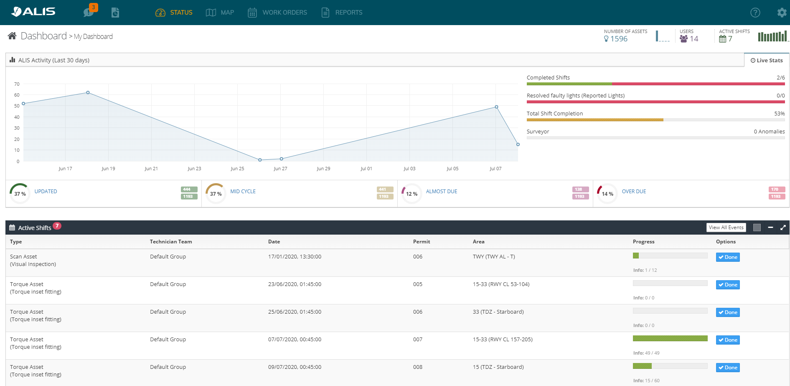
Task: Open the Reports menu
Action: point(342,13)
